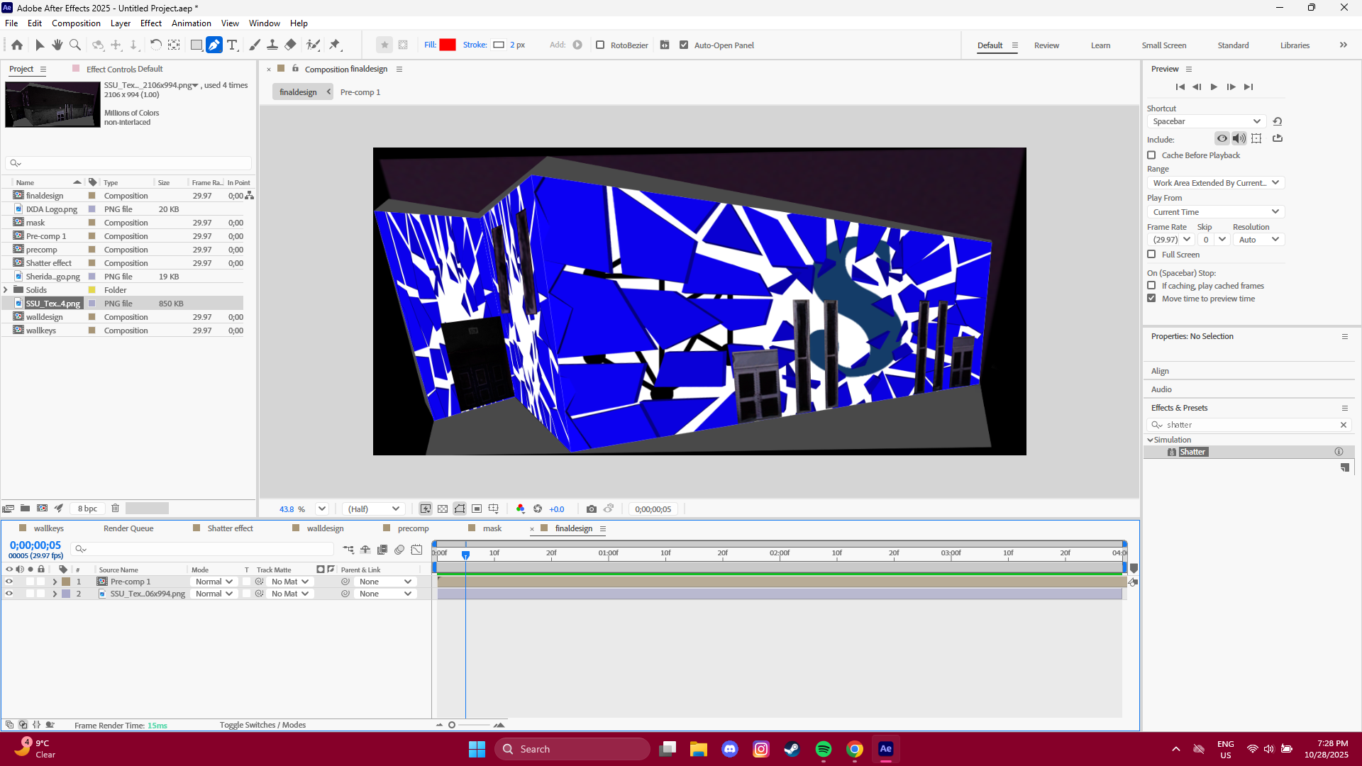Select the Type tool
Viewport: 1362px width, 766px height.
[232, 45]
